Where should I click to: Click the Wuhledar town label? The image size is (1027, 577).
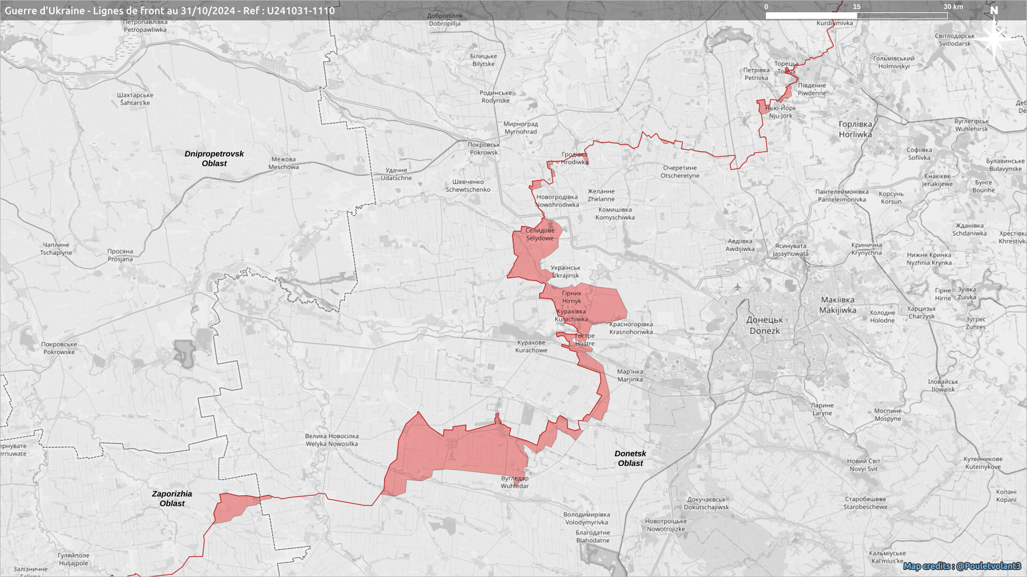515,482
